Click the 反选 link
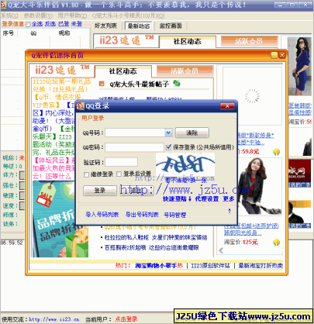314x324 pixels. [50, 24]
